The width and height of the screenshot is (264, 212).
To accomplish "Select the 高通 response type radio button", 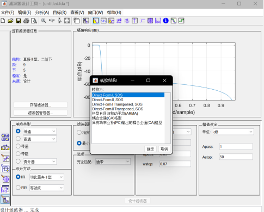I will (18, 139).
